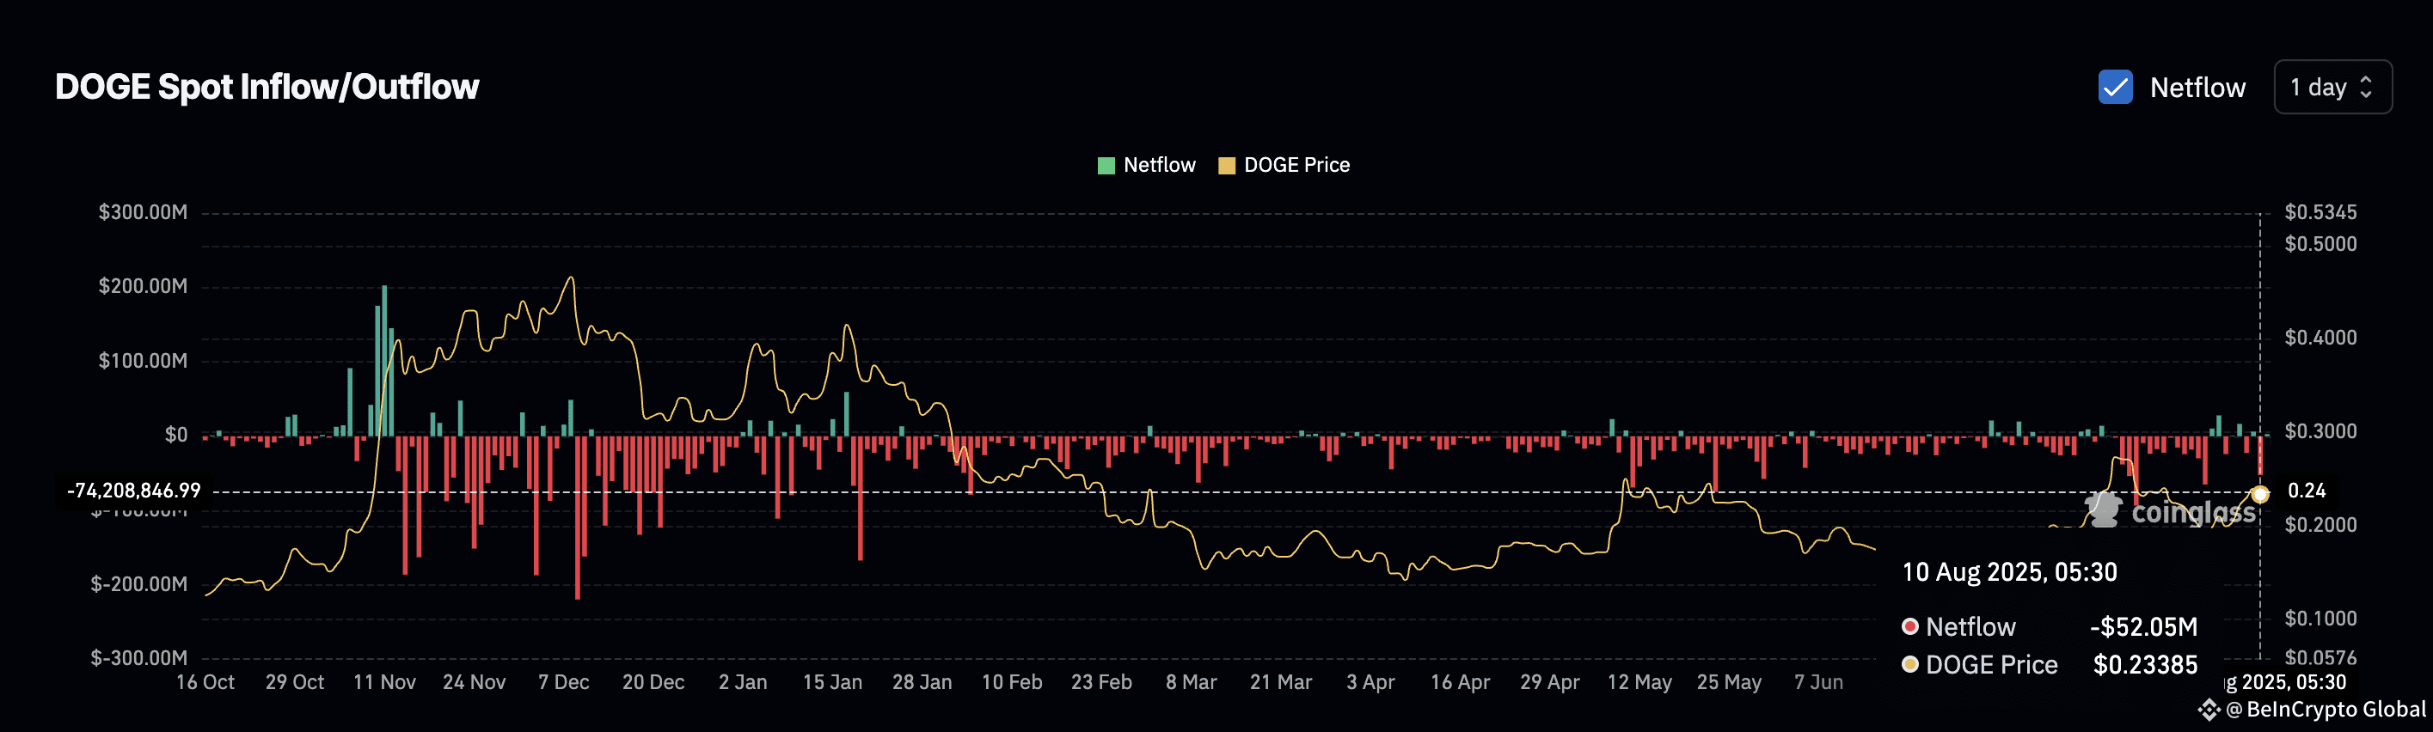Click the $100.00M left axis label
The width and height of the screenshot is (2433, 732).
click(x=143, y=360)
